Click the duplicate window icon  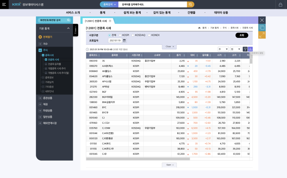click(x=262, y=28)
